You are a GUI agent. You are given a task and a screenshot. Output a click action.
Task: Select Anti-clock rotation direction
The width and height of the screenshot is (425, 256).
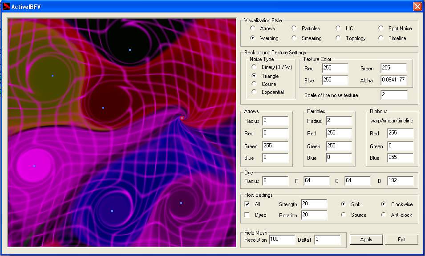click(x=384, y=215)
